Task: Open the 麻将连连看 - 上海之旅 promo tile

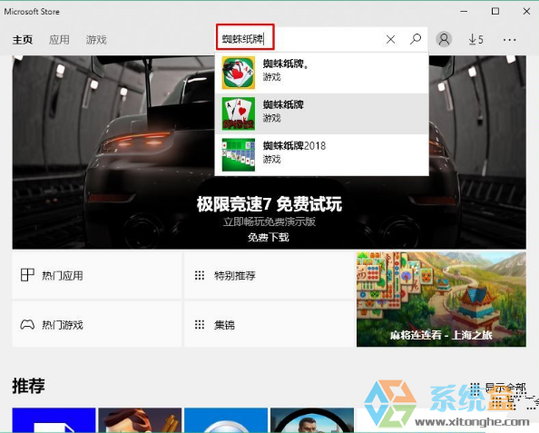Action: [441, 300]
